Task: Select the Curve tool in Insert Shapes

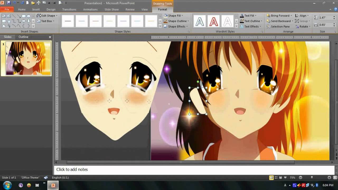Action: pos(14,26)
